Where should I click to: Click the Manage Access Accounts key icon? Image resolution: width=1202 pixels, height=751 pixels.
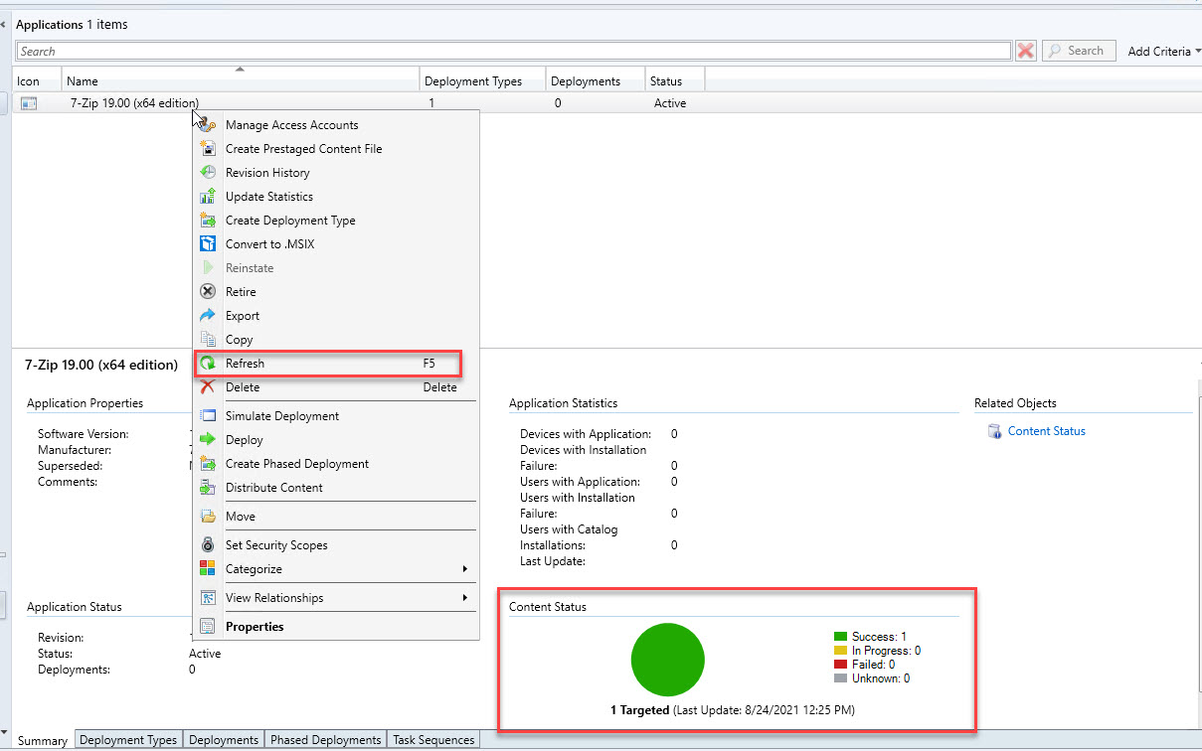pos(207,125)
